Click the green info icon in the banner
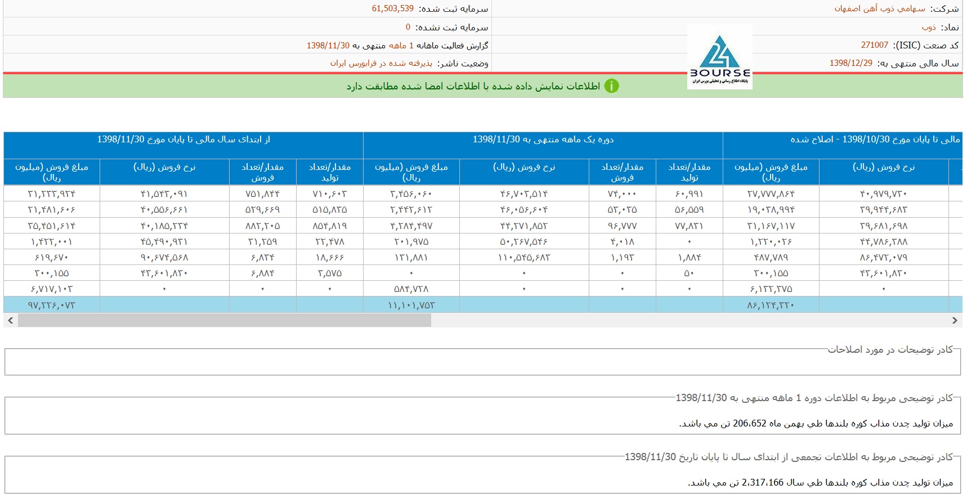 click(x=611, y=86)
